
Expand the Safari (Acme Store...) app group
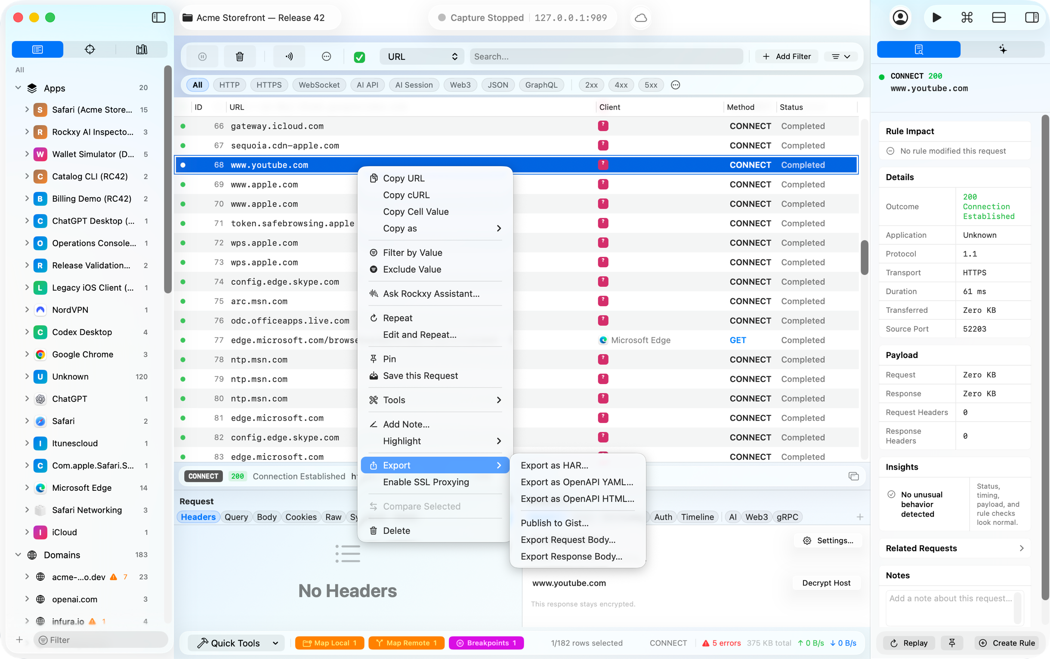tap(27, 109)
